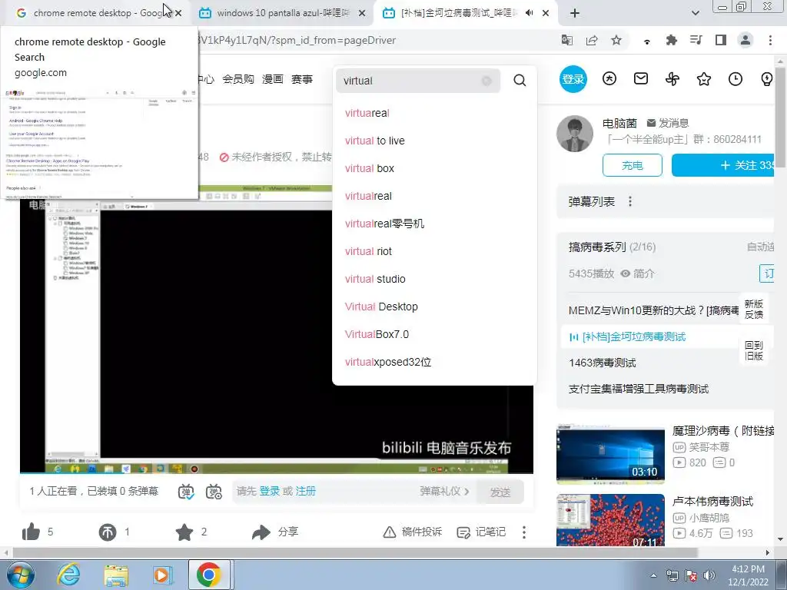Image resolution: width=787 pixels, height=590 pixels.
Task: Toggle danmaku display switch icon
Action: pos(186,492)
